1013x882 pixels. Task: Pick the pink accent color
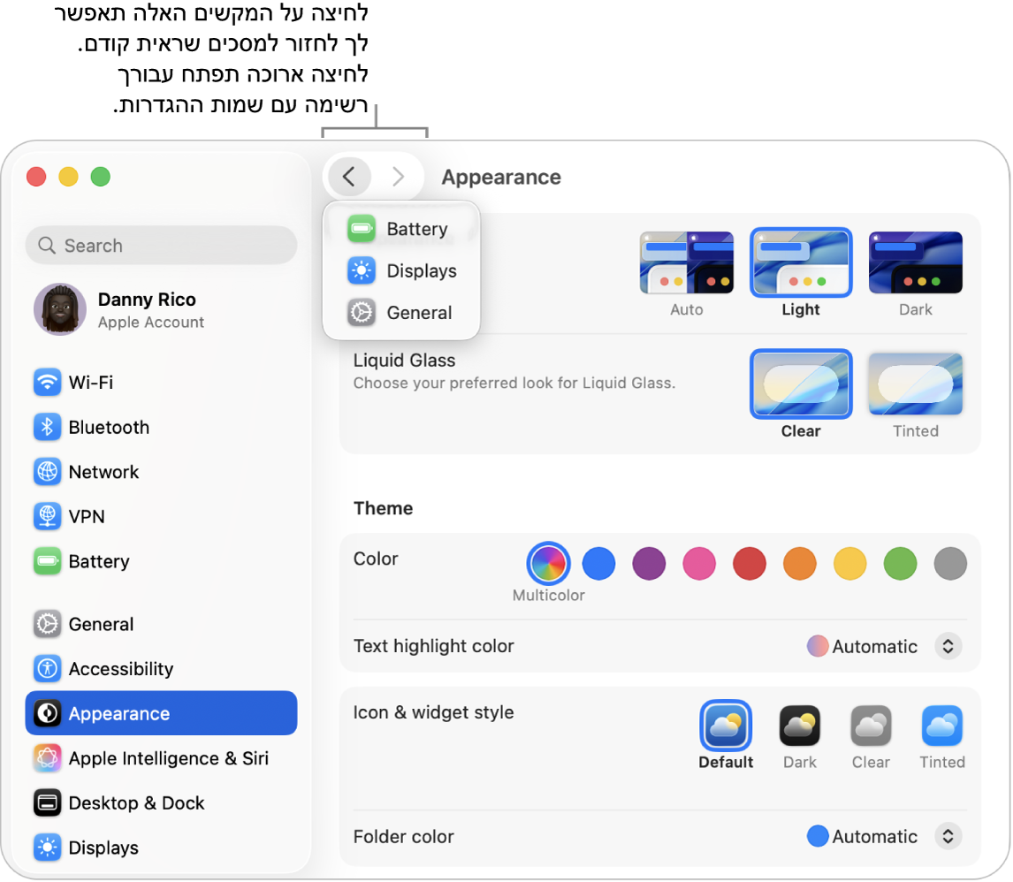(x=699, y=563)
